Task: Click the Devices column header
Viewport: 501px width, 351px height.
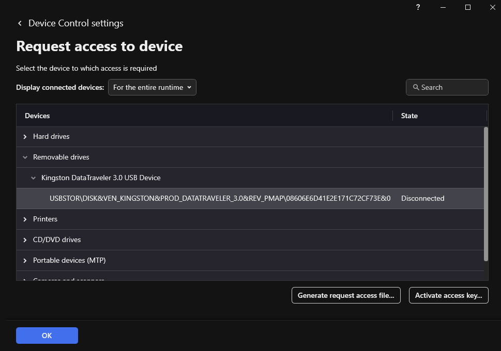Action: click(37, 116)
